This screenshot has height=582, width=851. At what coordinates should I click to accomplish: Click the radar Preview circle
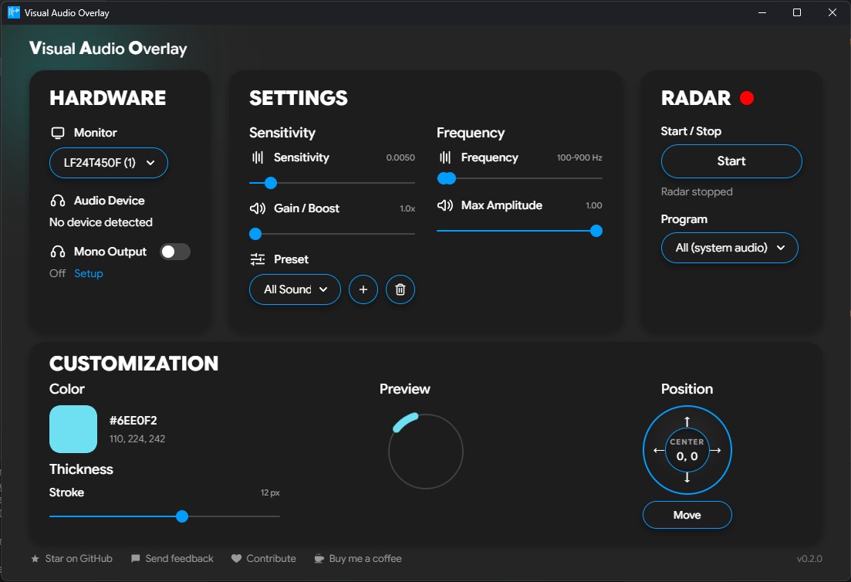[x=426, y=451]
